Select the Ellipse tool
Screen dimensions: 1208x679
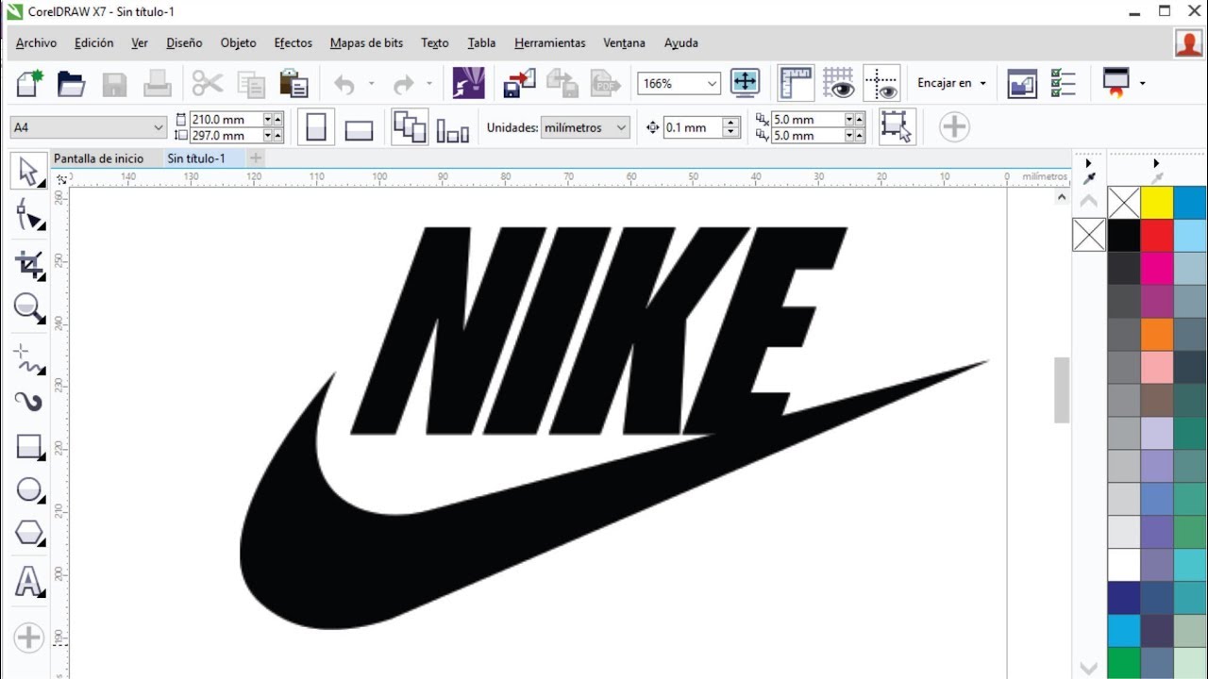(29, 490)
